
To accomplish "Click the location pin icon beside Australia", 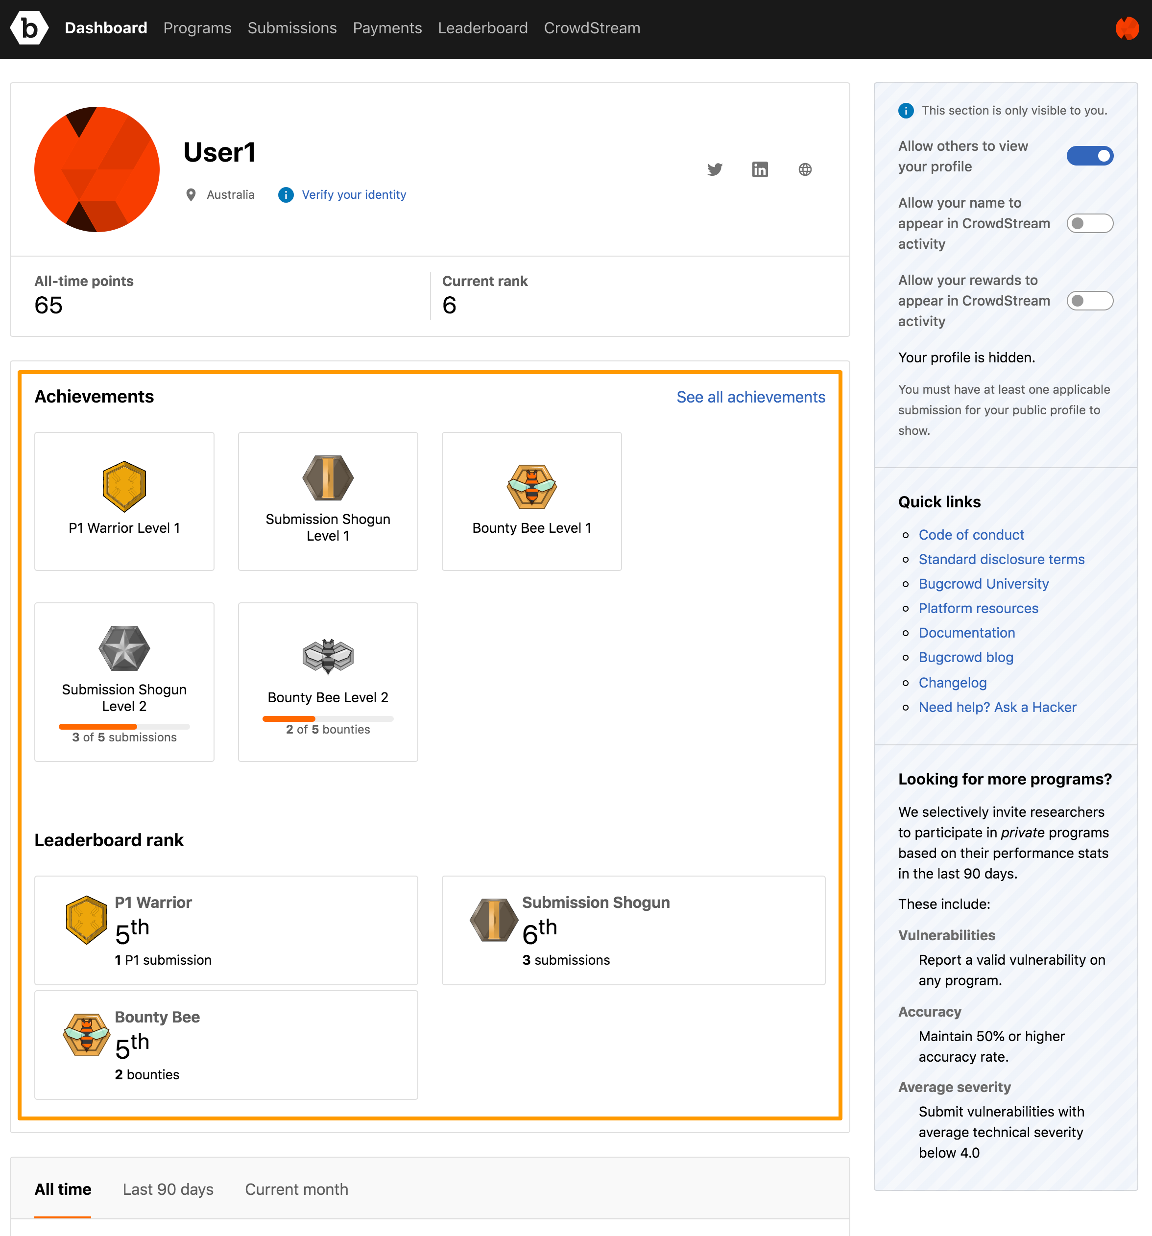I will click(x=191, y=194).
